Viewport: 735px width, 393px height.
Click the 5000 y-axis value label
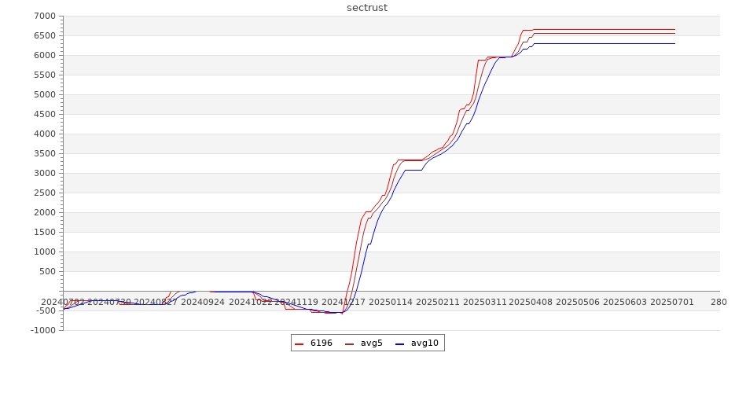pos(44,95)
